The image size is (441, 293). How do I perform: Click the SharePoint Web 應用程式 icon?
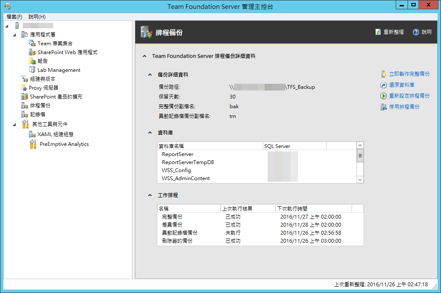(32, 52)
